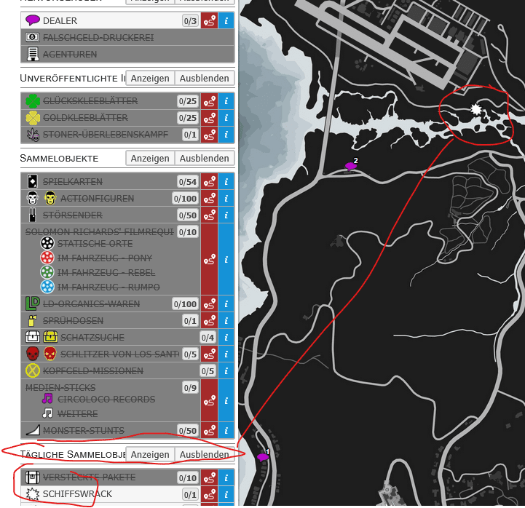Click the route icon for Solomon Richards' Filmrequisiten

tap(209, 259)
